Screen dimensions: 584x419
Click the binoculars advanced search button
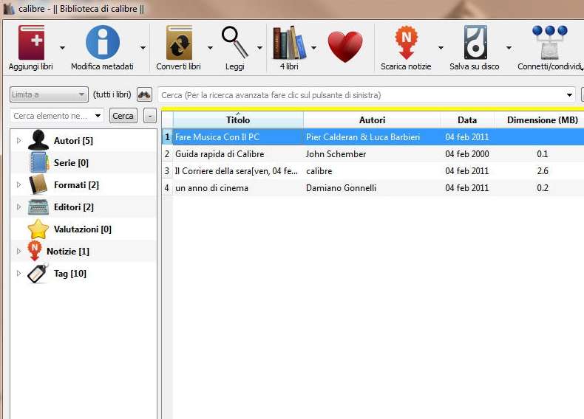[144, 94]
